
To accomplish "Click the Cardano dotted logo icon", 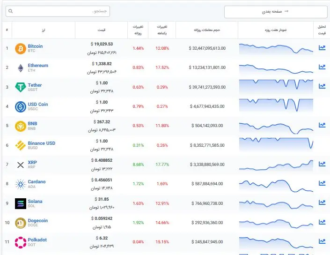I will pyautogui.click(x=21, y=184).
